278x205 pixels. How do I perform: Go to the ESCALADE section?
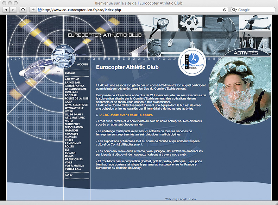click(71, 92)
